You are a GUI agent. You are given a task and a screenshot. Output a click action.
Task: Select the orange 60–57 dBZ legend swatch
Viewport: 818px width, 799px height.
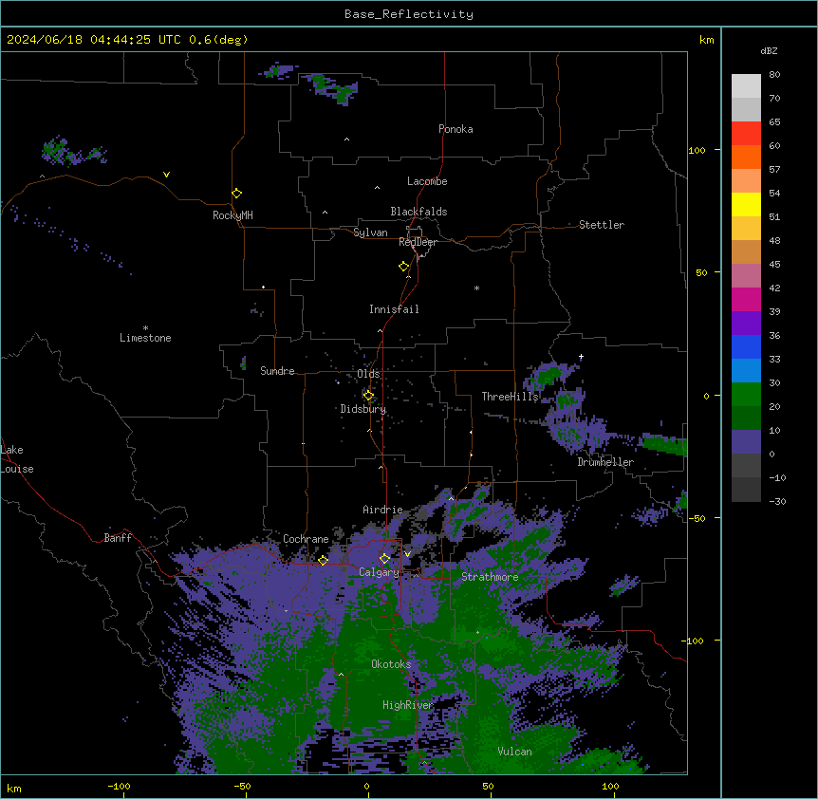[746, 157]
